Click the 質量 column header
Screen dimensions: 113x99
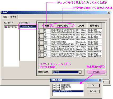click(x=47, y=26)
